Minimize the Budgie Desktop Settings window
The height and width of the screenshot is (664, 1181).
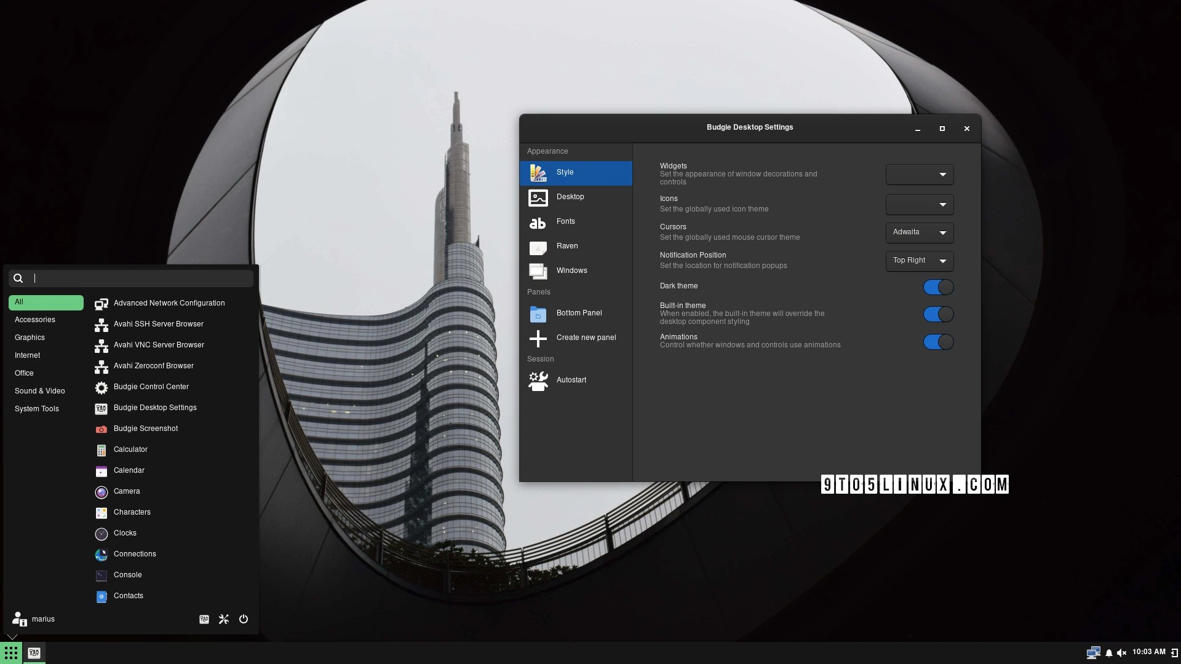pos(918,128)
